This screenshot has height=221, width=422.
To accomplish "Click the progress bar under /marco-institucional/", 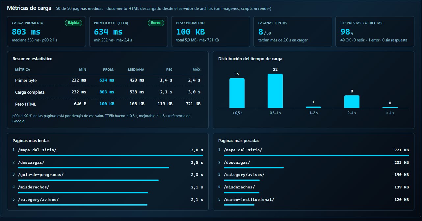I will point(239,205).
